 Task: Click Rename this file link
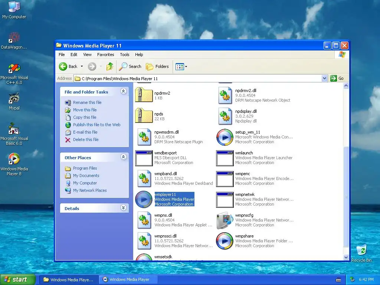(87, 102)
